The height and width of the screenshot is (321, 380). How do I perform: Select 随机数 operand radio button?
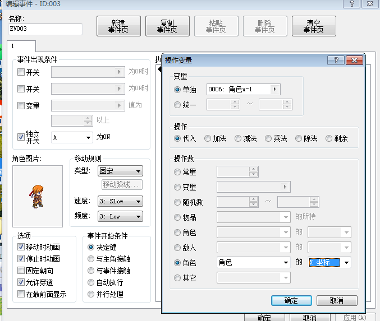click(x=177, y=202)
